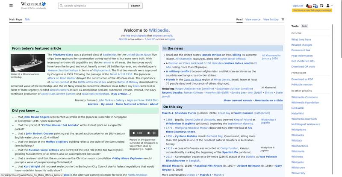Screen dimensions: 342x177
Task: Open the notifications bell alerts
Action: tap(309, 6)
